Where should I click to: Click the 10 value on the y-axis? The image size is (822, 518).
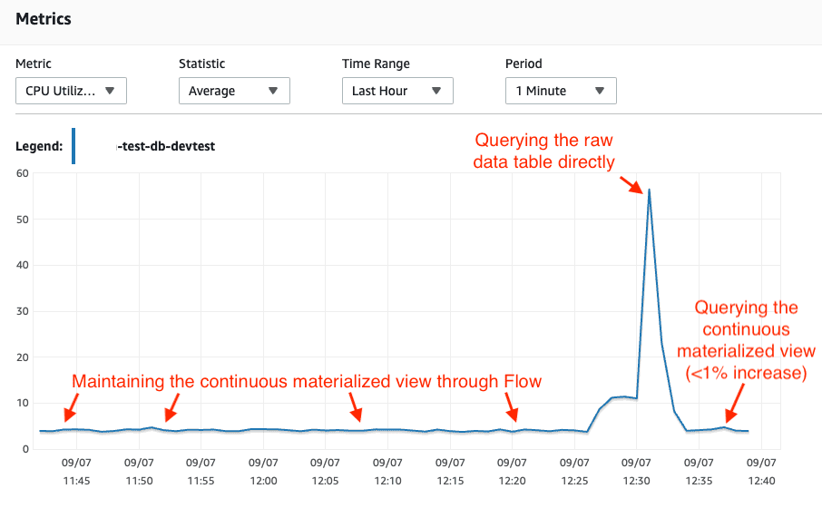pyautogui.click(x=23, y=403)
